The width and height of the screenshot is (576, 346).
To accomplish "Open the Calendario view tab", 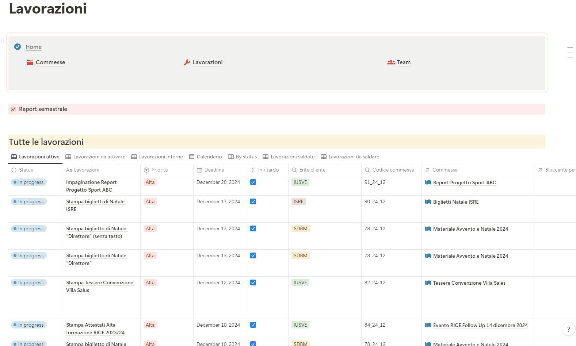I will click(x=206, y=157).
